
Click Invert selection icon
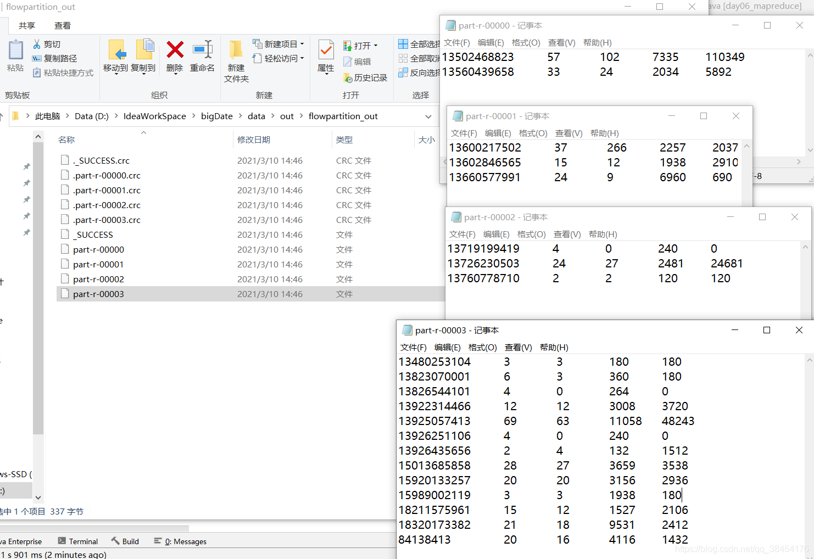click(x=403, y=72)
